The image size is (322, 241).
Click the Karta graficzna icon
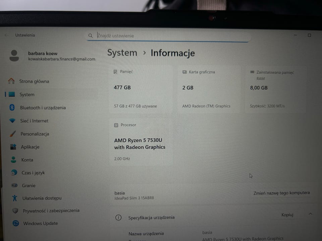pos(184,72)
